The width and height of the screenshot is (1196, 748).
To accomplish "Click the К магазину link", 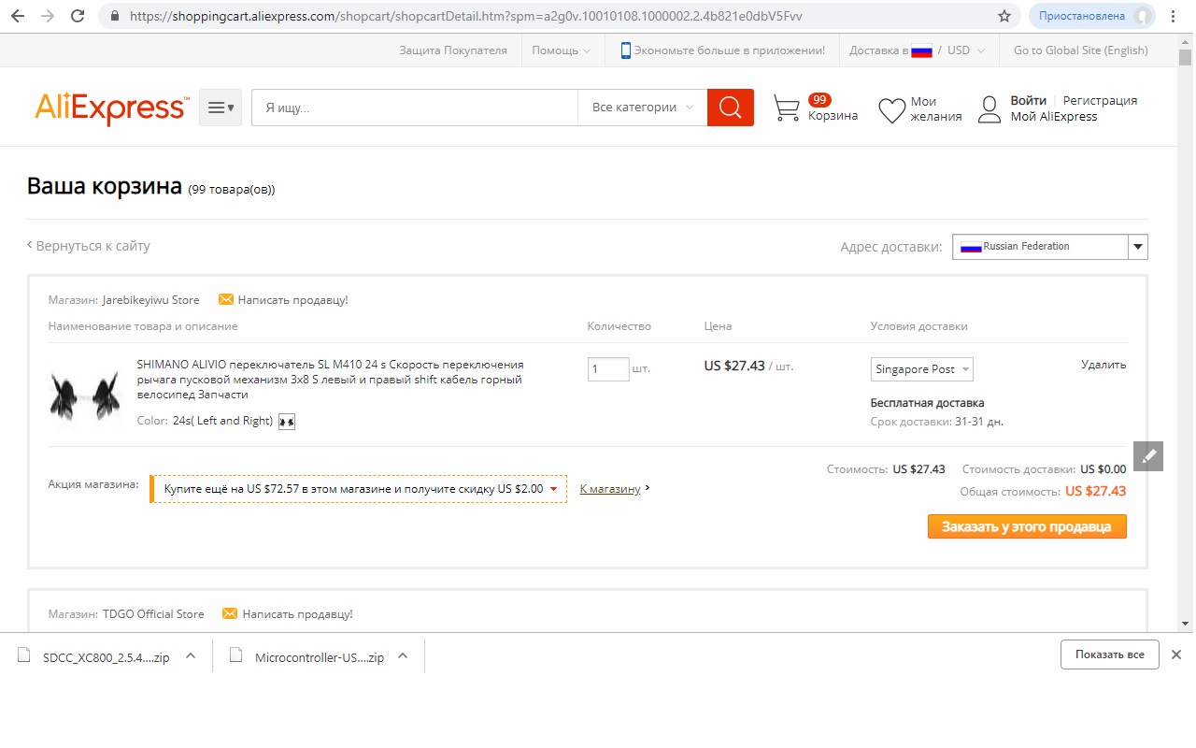I will (x=610, y=489).
